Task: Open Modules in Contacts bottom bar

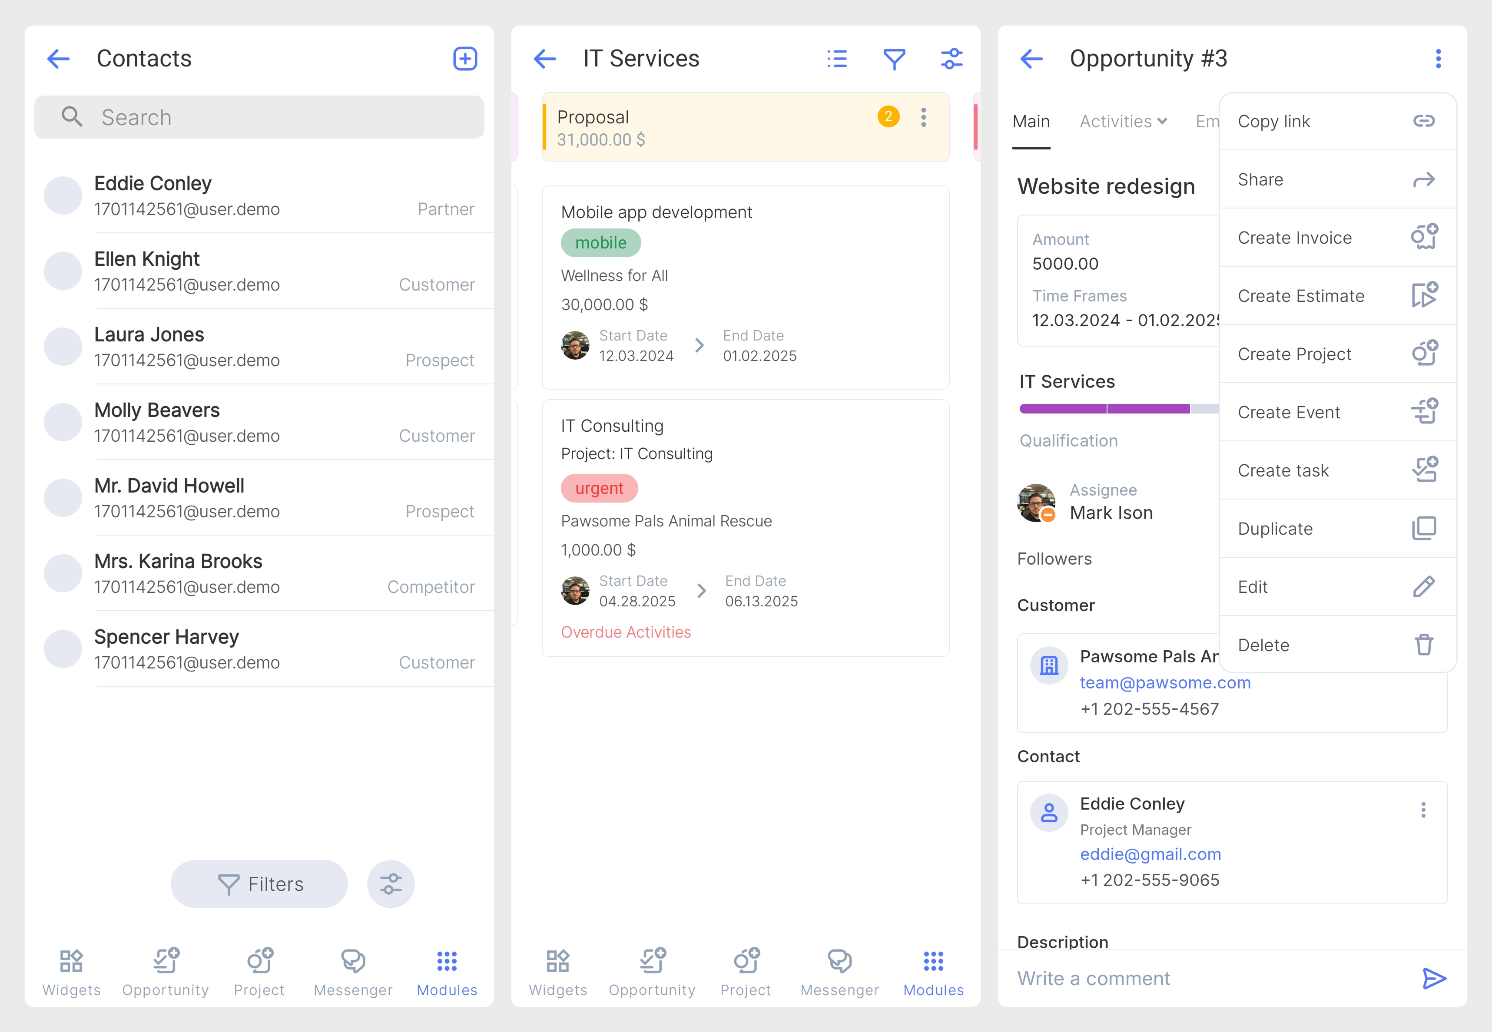Action: (447, 973)
